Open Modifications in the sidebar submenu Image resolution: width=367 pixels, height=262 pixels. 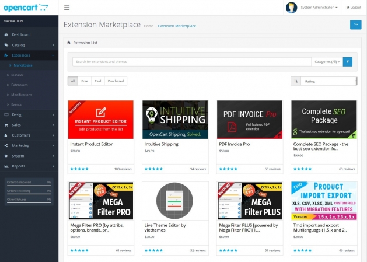pyautogui.click(x=22, y=95)
